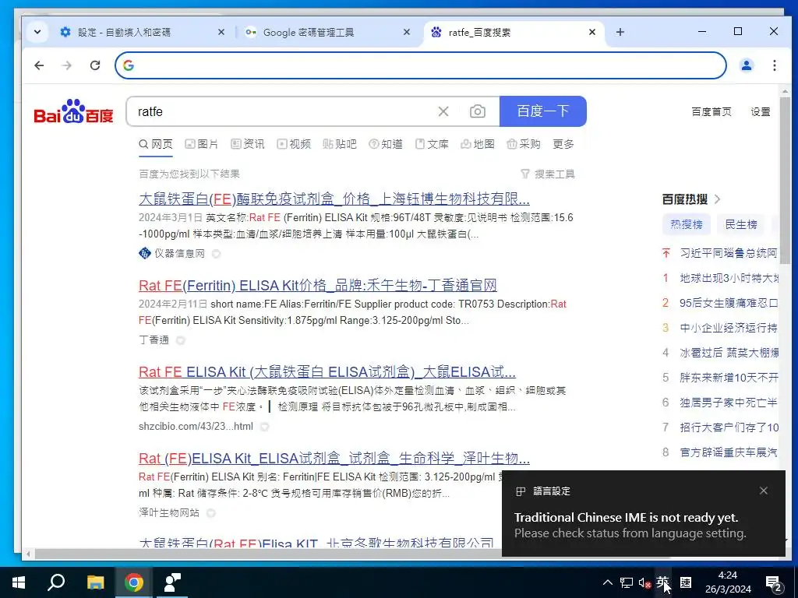798x598 pixels.
Task: Open the 搜索工具 filter option
Action: click(x=548, y=174)
